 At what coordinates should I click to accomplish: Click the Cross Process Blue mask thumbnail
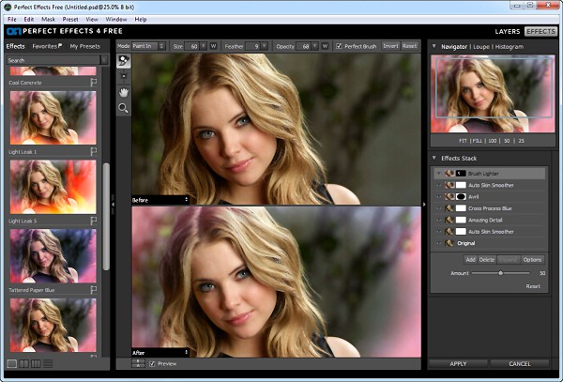pyautogui.click(x=461, y=208)
